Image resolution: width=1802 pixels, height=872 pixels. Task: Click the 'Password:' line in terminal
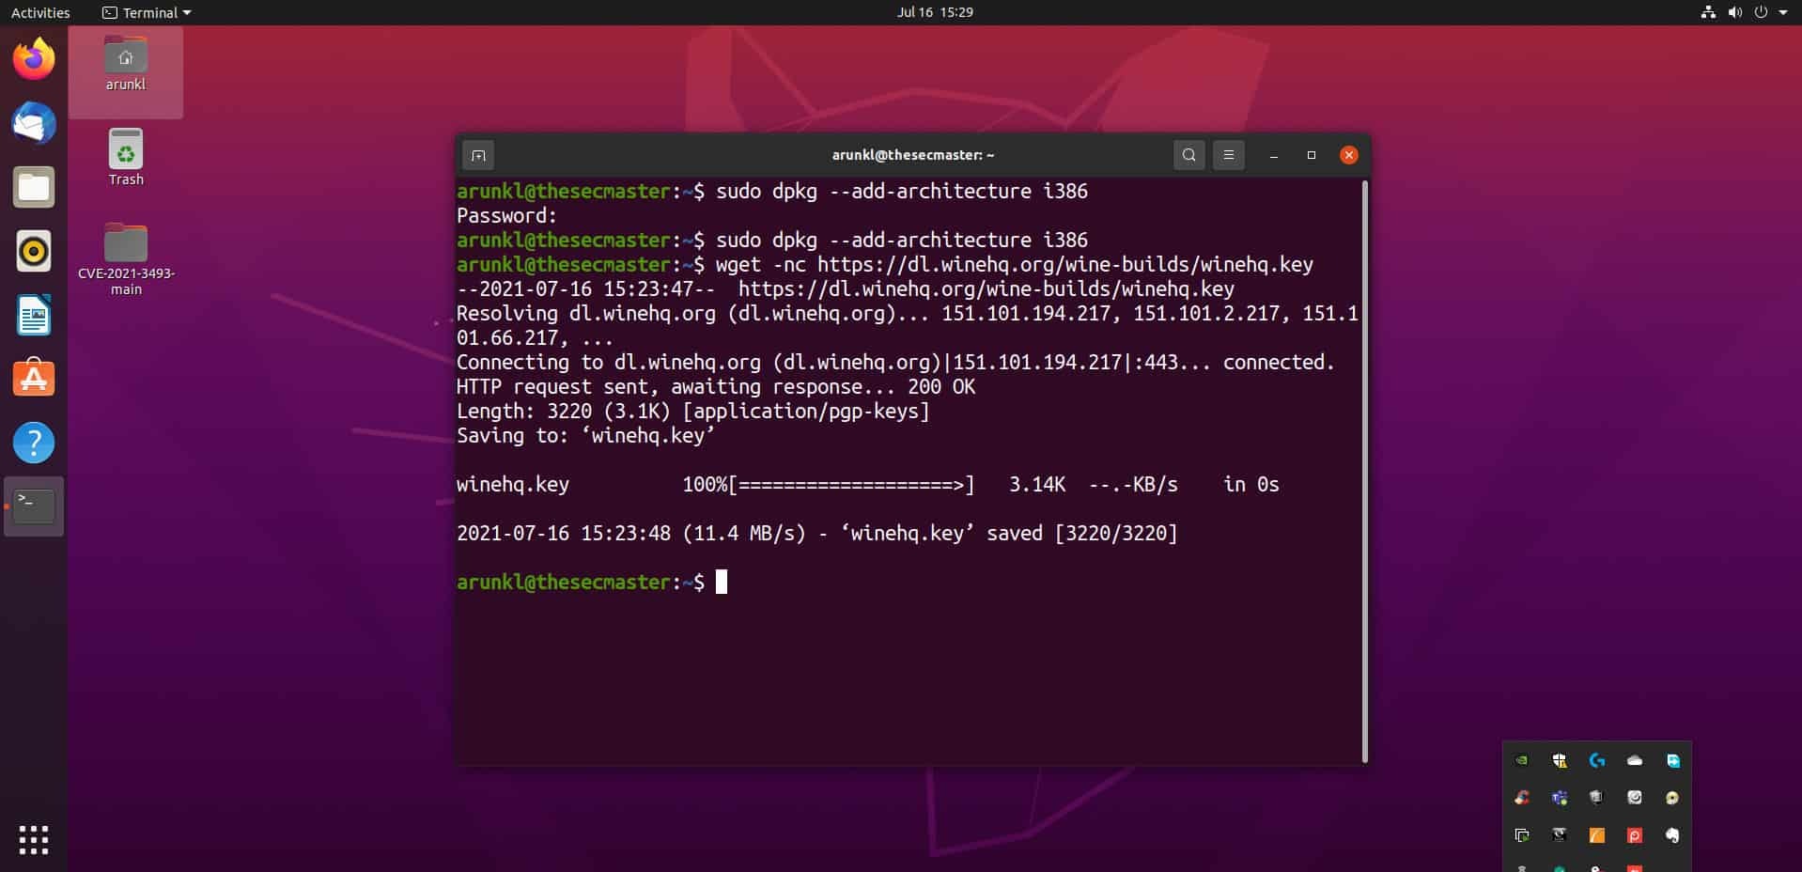[x=506, y=216]
